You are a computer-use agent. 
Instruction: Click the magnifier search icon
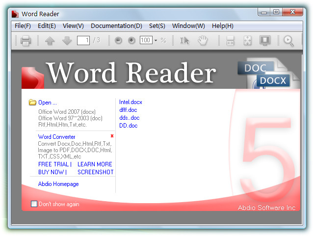(x=288, y=41)
